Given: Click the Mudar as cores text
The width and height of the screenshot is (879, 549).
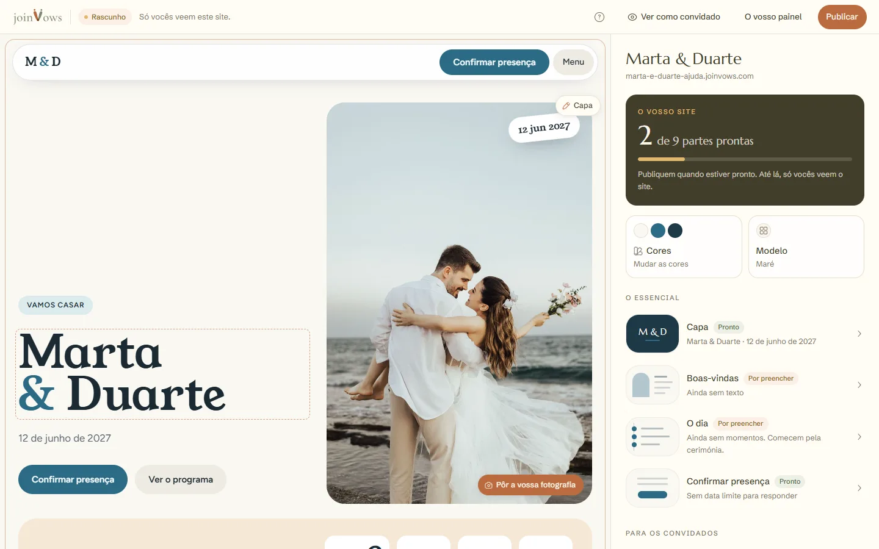Looking at the screenshot, I should (x=661, y=264).
